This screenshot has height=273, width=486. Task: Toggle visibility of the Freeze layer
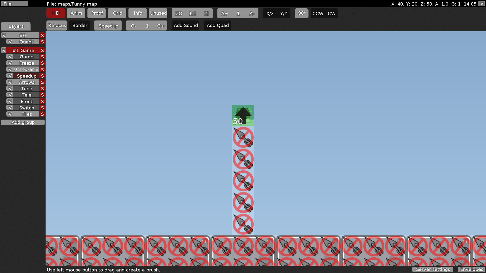(10, 63)
